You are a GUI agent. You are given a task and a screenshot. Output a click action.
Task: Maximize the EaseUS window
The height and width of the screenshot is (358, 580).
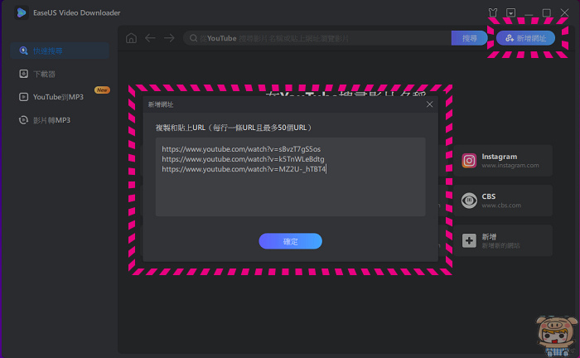(x=547, y=12)
